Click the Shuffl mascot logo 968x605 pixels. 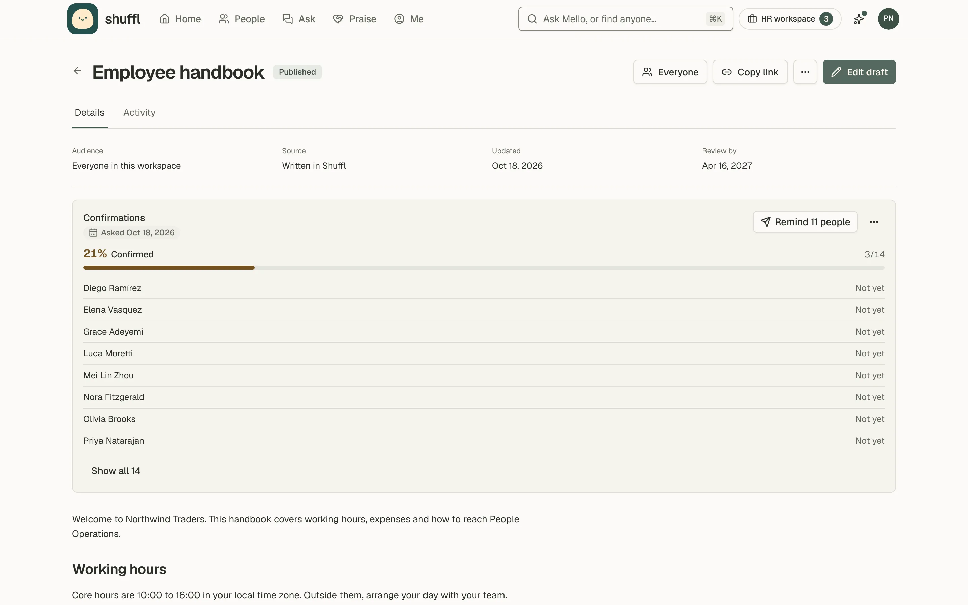(x=82, y=19)
